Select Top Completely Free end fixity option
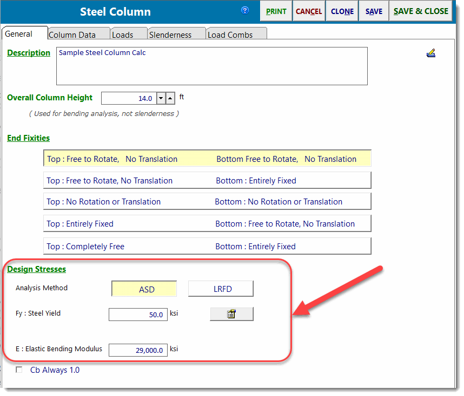This screenshot has height=396, width=464. (207, 247)
